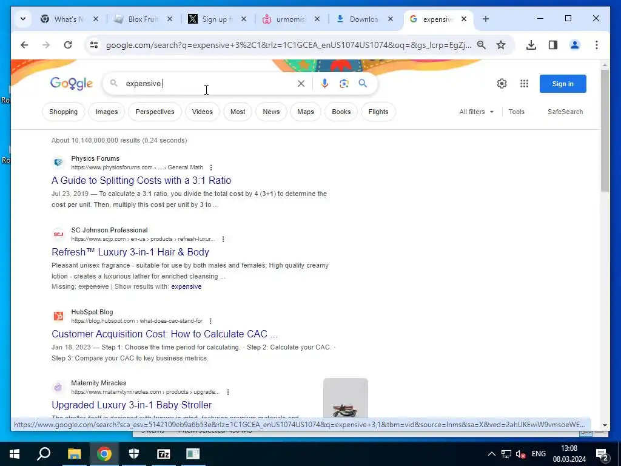Filter results by Flights
The width and height of the screenshot is (621, 466).
point(378,112)
